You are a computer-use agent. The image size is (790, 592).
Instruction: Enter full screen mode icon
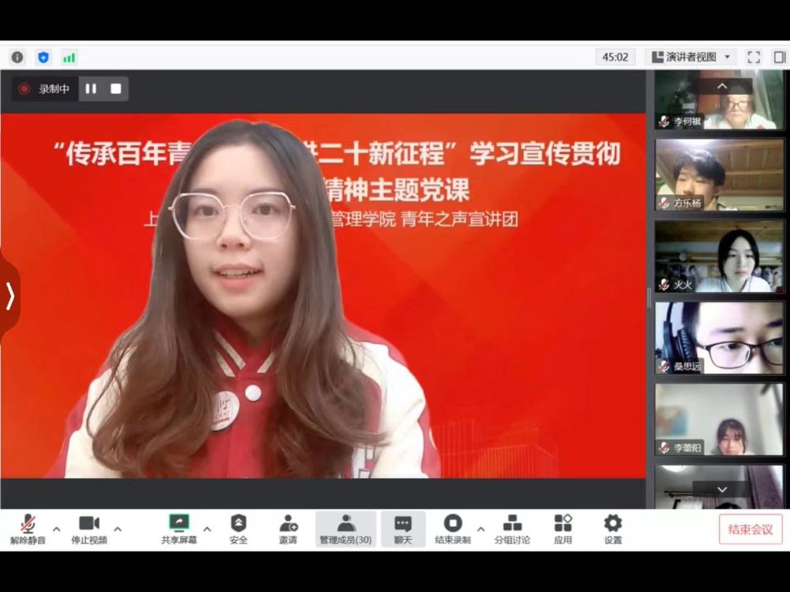[754, 57]
